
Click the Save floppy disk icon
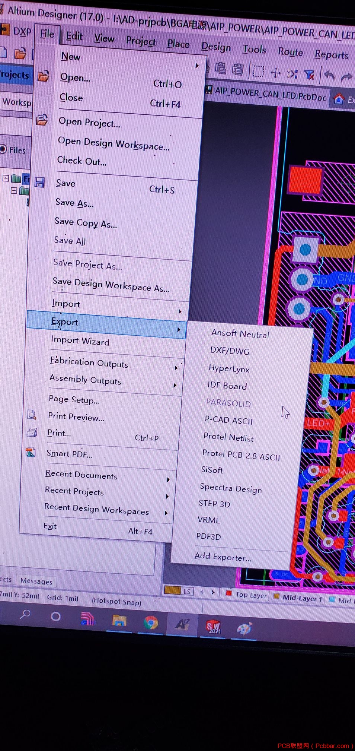pyautogui.click(x=39, y=182)
